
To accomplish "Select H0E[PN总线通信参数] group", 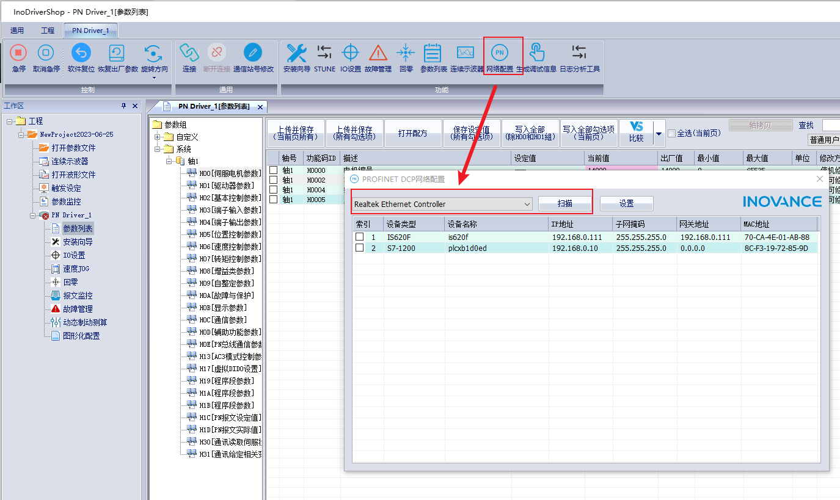I will [x=230, y=344].
